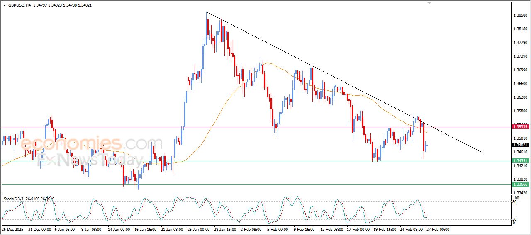
Task: Click the 26 Dec 2025 date label
Action: (13, 229)
